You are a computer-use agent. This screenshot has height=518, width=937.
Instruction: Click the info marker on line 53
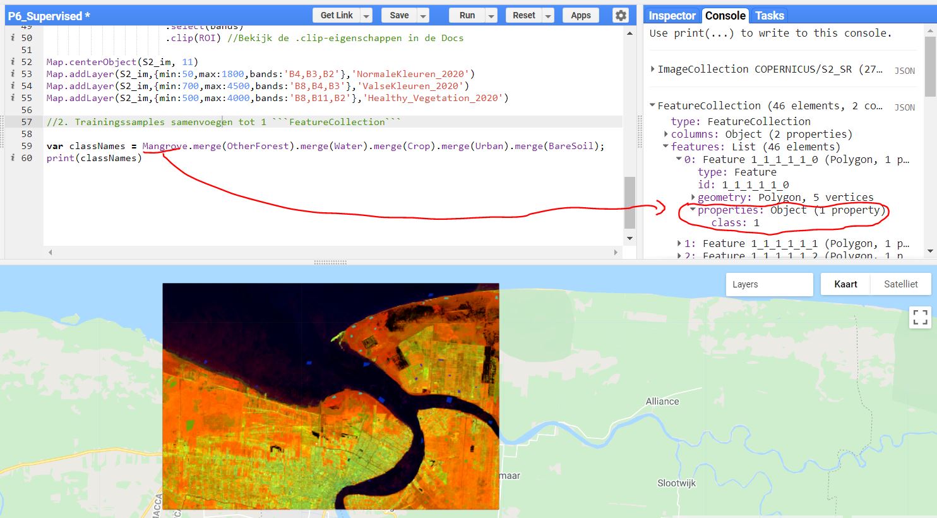tap(13, 74)
